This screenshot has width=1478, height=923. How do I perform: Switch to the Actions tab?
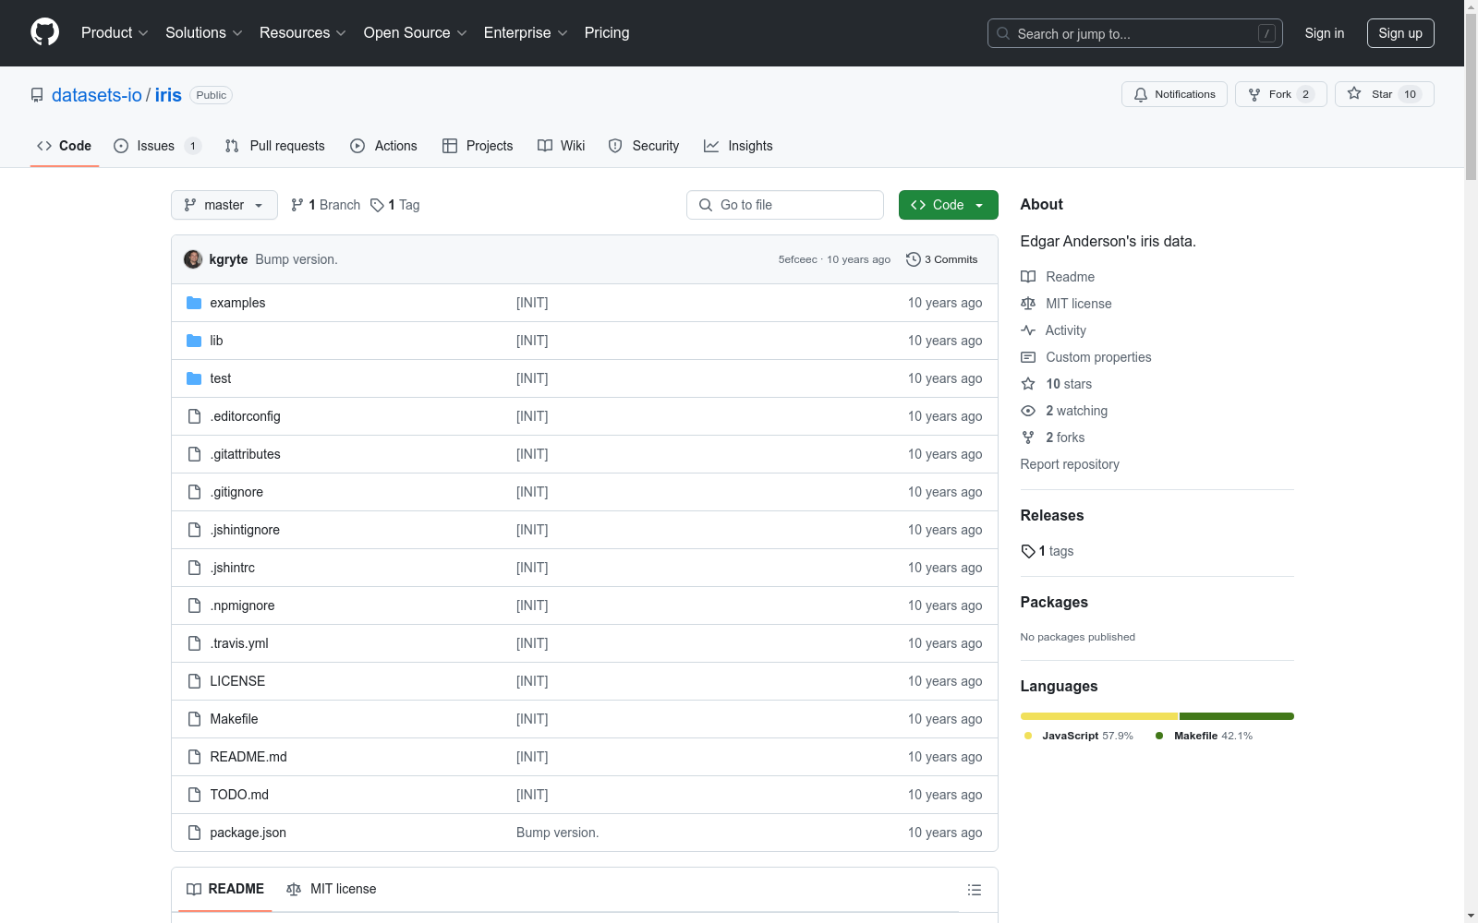point(384,146)
